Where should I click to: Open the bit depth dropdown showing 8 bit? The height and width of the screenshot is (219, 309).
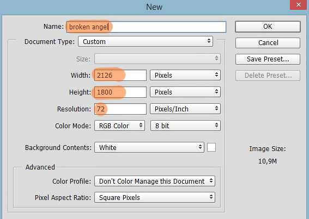point(185,126)
